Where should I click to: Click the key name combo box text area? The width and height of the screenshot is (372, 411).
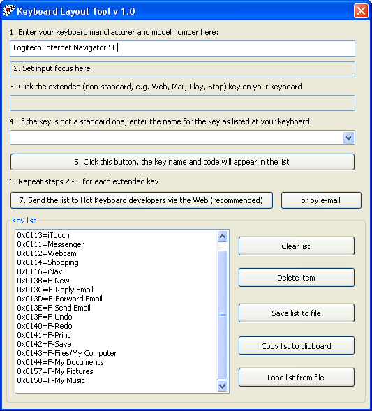[x=177, y=138]
